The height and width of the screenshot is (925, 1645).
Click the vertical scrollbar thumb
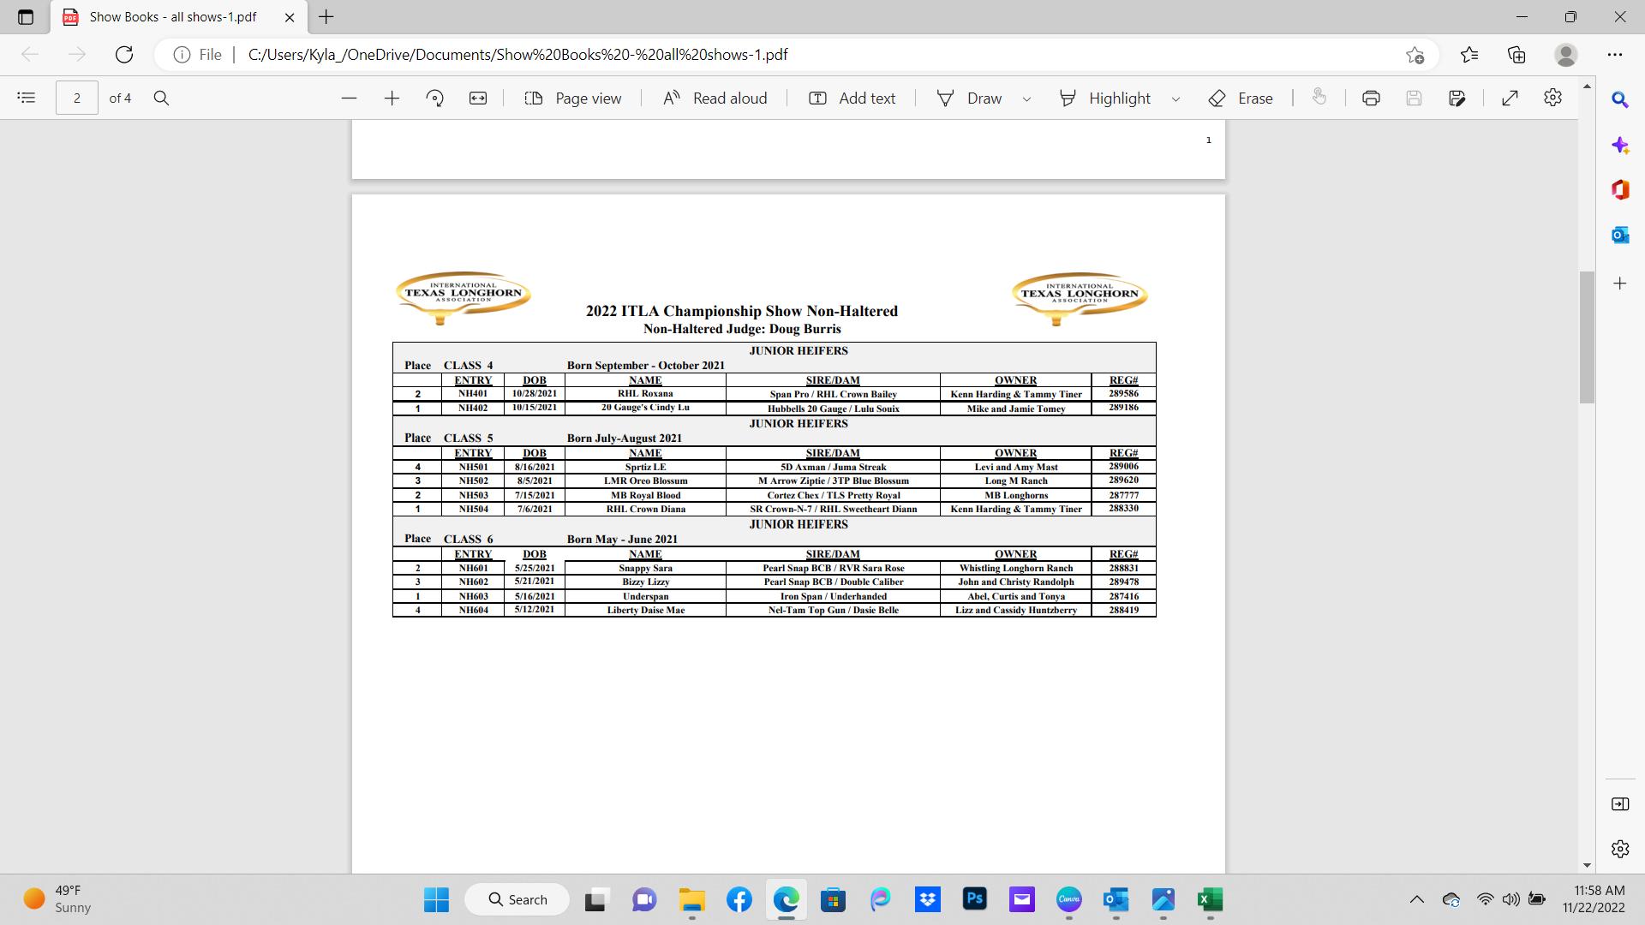[1587, 337]
